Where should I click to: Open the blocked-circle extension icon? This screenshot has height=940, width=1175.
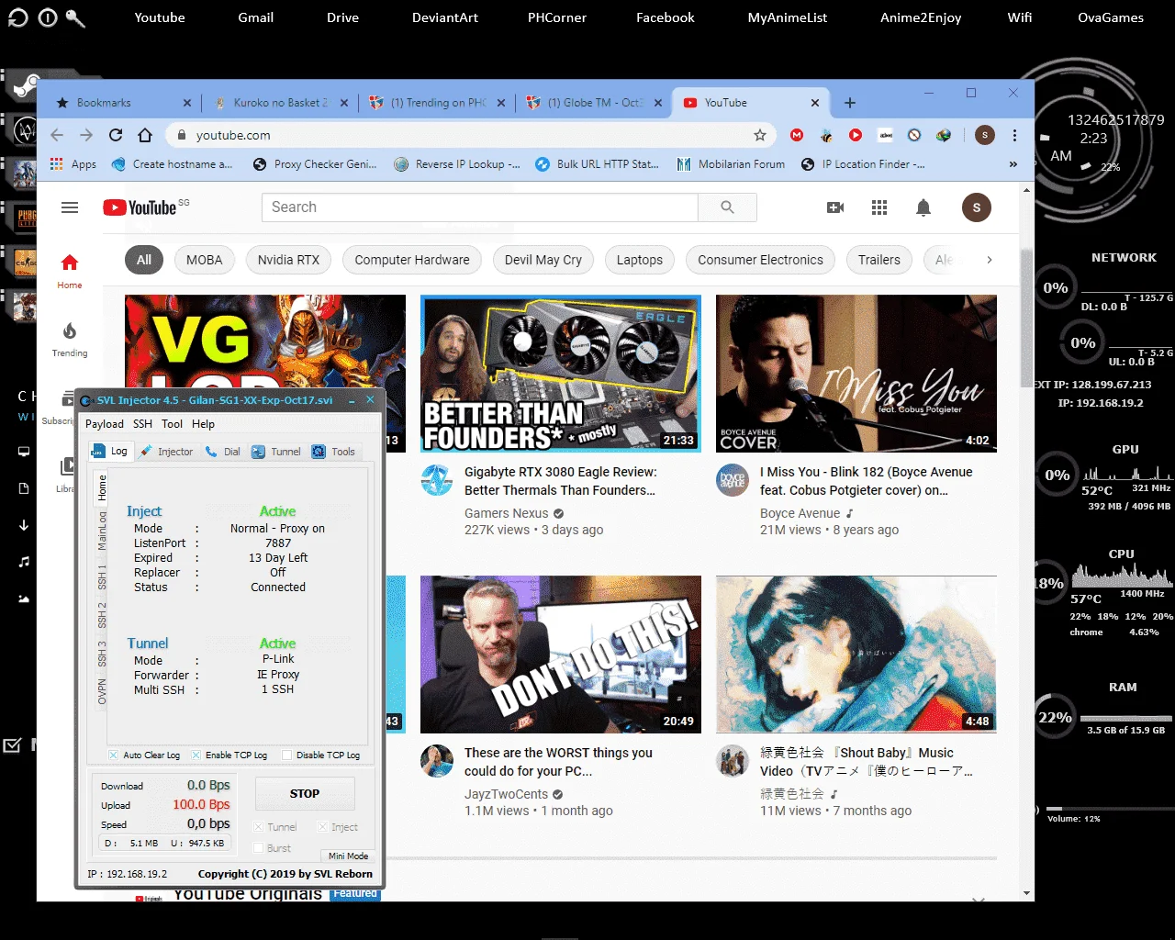coord(914,135)
